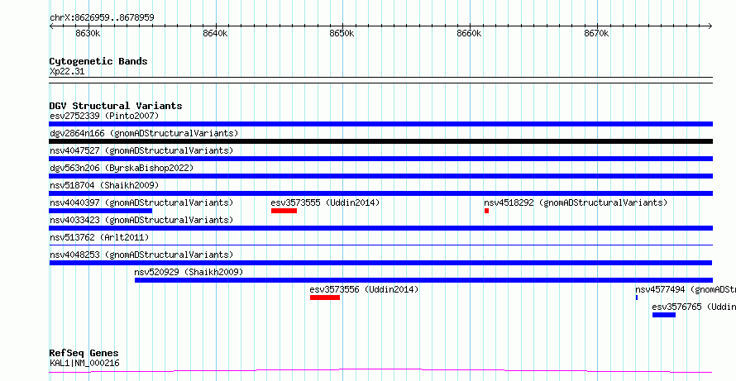Click the small red nsv4518292 variant marker
Screen dimensions: 736x381
(x=487, y=211)
